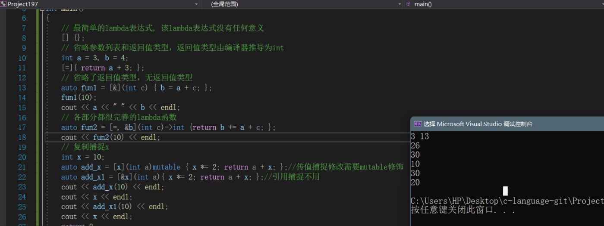Open the Project197 dropdown arrow
The width and height of the screenshot is (604, 226).
point(197,4)
